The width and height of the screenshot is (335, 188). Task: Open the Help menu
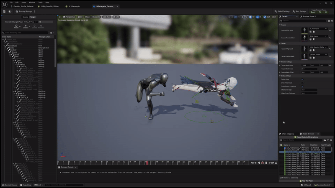tap(47, 3)
